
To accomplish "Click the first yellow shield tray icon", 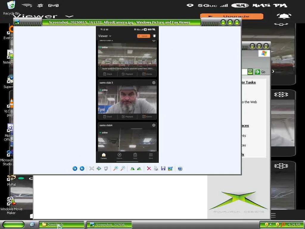I will click(267, 225).
